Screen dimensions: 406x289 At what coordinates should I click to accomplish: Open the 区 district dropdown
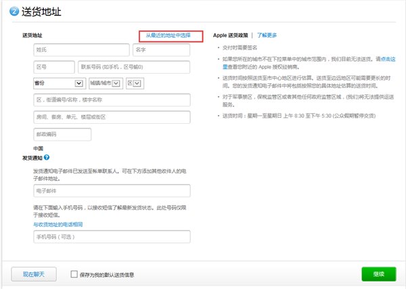(x=133, y=83)
